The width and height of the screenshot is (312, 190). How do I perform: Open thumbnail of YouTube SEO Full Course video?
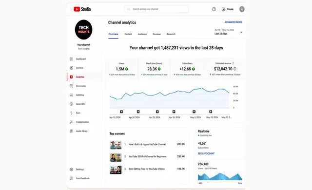pos(116,157)
